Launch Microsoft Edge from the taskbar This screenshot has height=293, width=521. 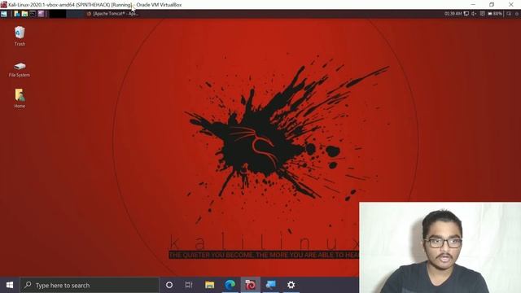(x=230, y=285)
